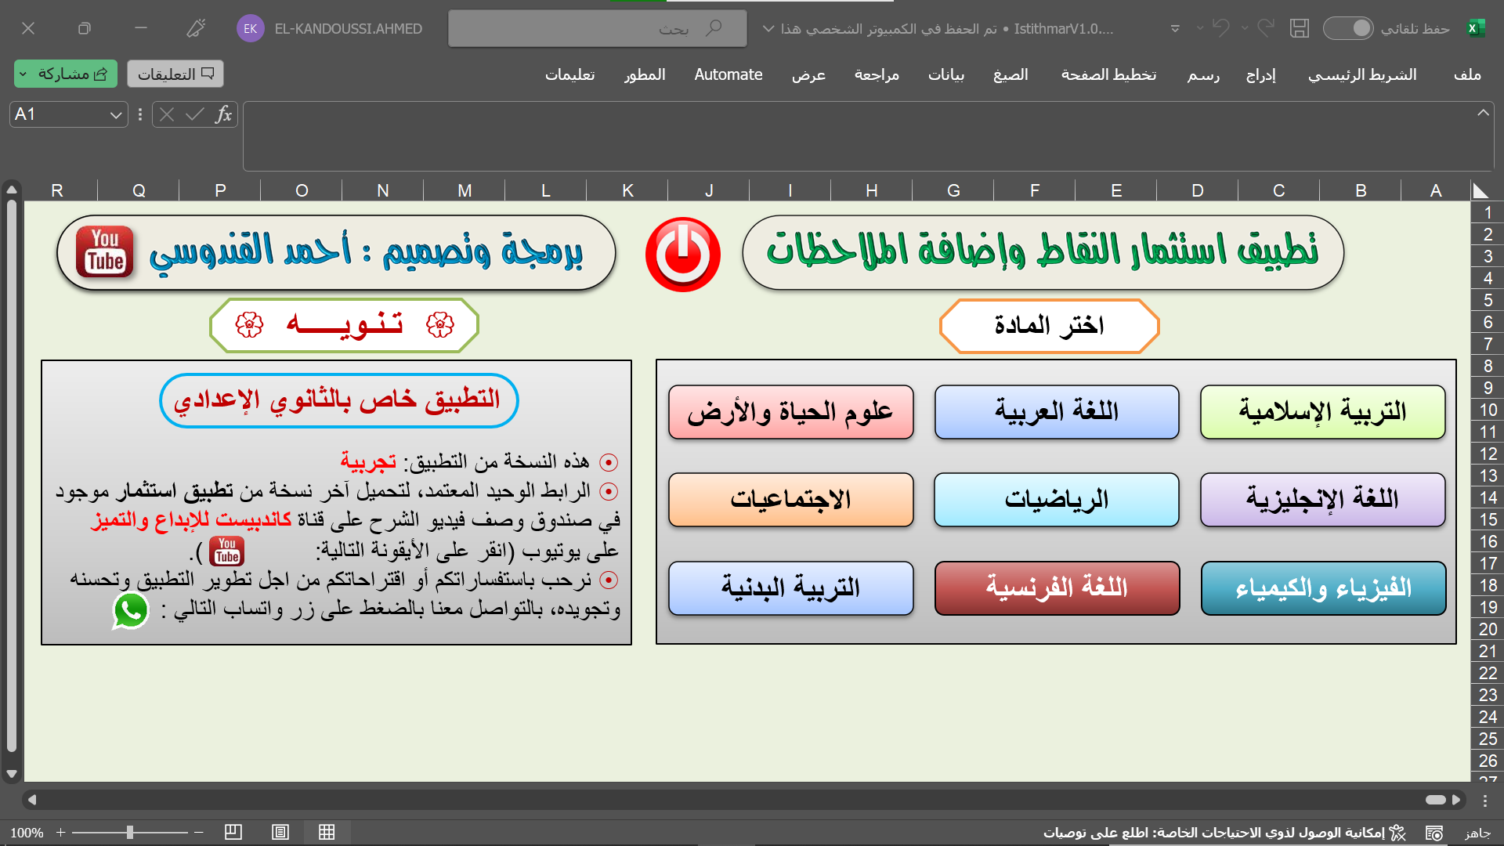Click the green WhatsApp icon
This screenshot has width=1504, height=846.
[x=131, y=611]
